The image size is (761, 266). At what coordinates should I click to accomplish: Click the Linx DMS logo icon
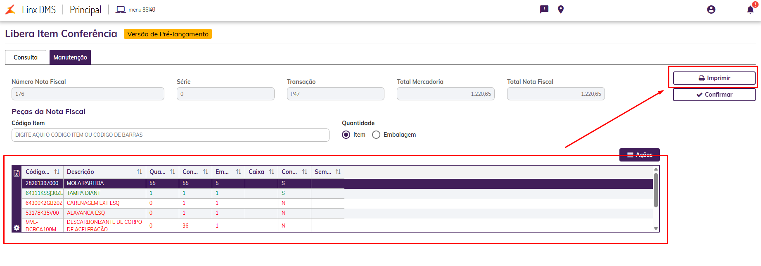coord(10,9)
